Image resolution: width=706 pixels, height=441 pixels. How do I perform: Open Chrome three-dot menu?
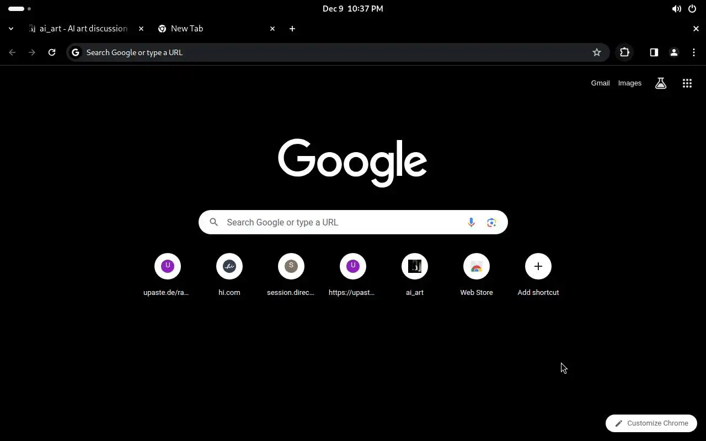point(693,52)
